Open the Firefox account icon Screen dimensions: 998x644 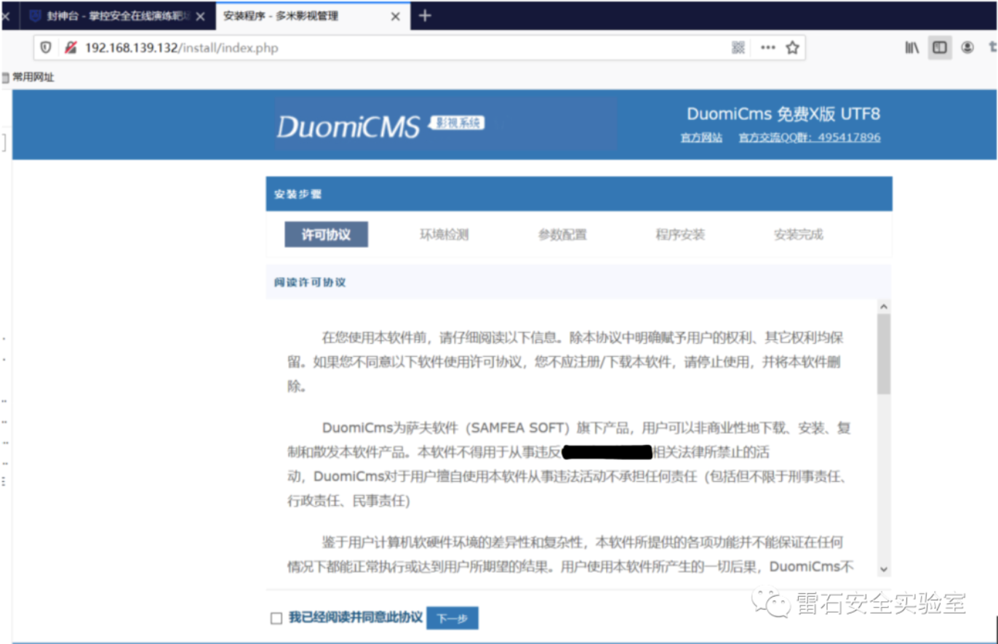click(x=967, y=47)
